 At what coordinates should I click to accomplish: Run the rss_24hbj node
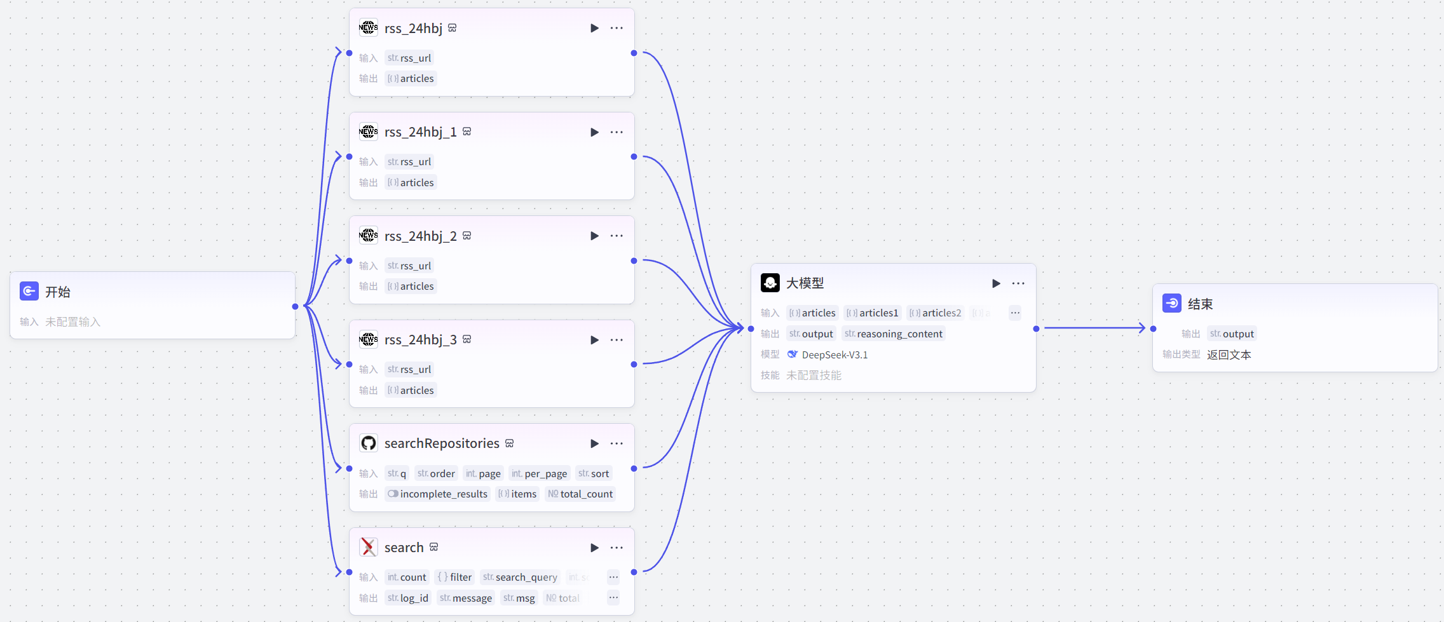pos(594,28)
